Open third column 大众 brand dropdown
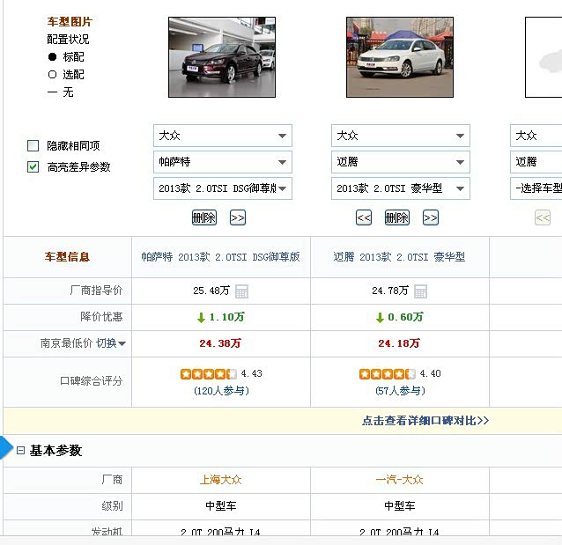The height and width of the screenshot is (545, 562). [536, 136]
